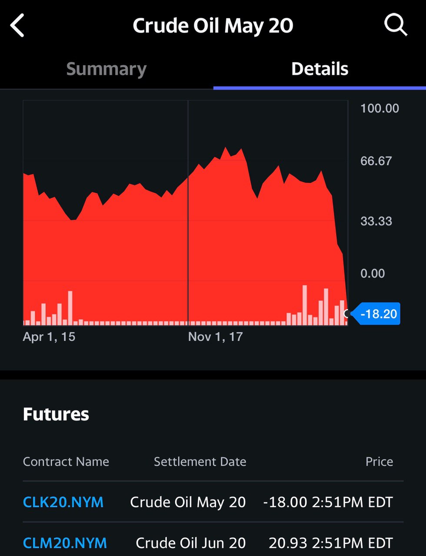Screen dimensions: 426x556
Task: Tap the Settlement Date column header
Action: click(200, 461)
